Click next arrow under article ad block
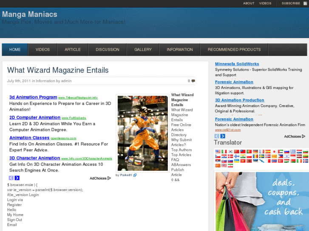The width and height of the screenshot is (309, 231). (x=17, y=178)
